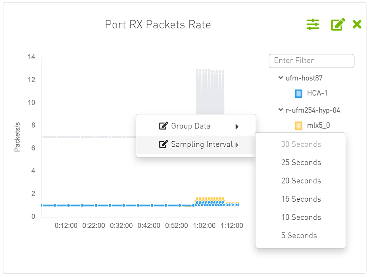Set sampling interval to 15 Seconds
This screenshot has height=277, width=369.
[301, 199]
